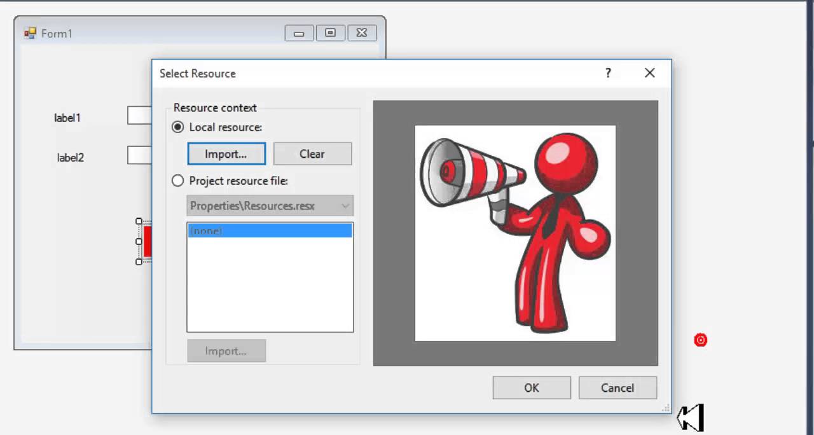Click the textbox next to label2
The height and width of the screenshot is (435, 814).
coord(139,155)
